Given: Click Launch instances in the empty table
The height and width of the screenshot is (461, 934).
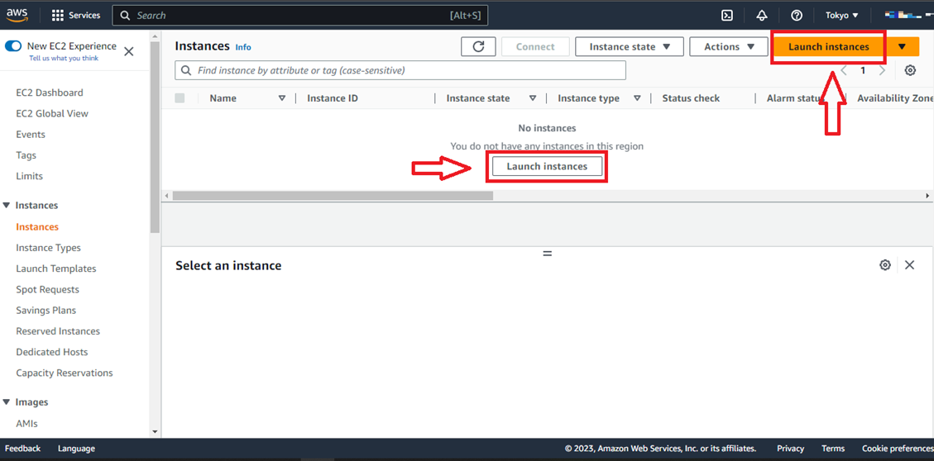Looking at the screenshot, I should [547, 167].
